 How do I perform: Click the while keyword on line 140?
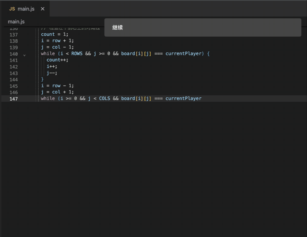point(48,54)
